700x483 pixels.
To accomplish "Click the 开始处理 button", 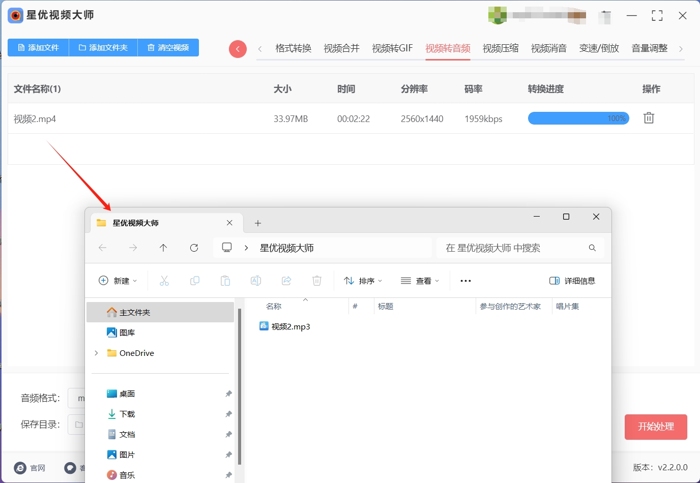I will (656, 427).
